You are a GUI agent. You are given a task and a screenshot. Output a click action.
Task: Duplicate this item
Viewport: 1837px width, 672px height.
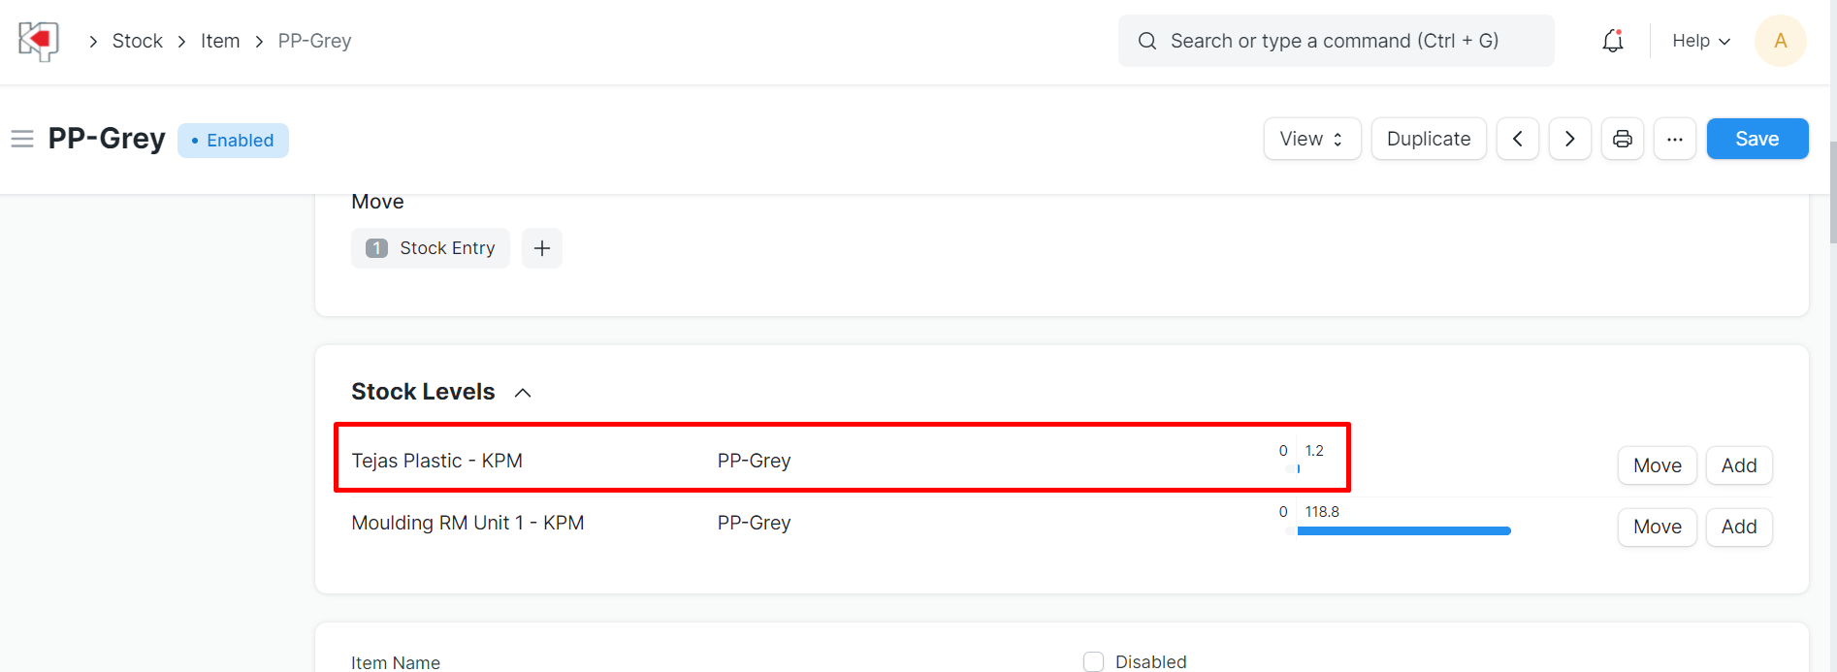(1429, 139)
